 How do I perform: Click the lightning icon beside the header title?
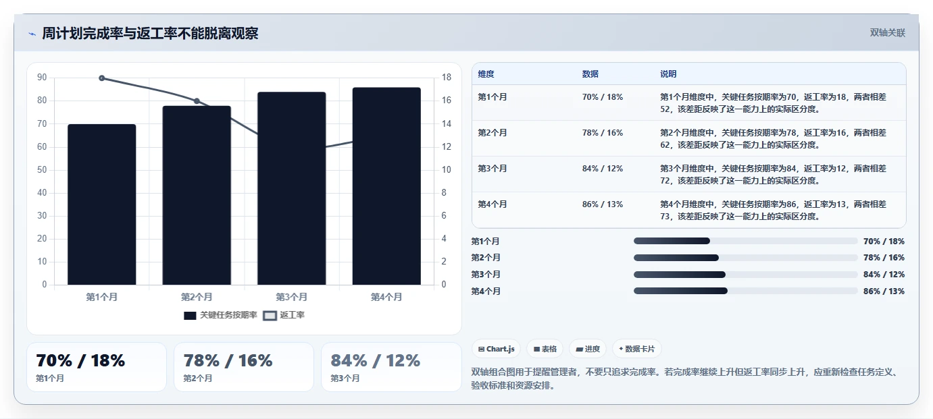(32, 34)
